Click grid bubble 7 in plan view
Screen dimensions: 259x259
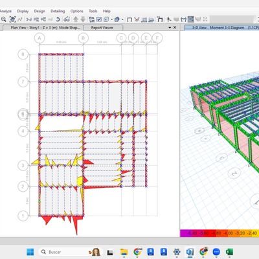[23, 82]
